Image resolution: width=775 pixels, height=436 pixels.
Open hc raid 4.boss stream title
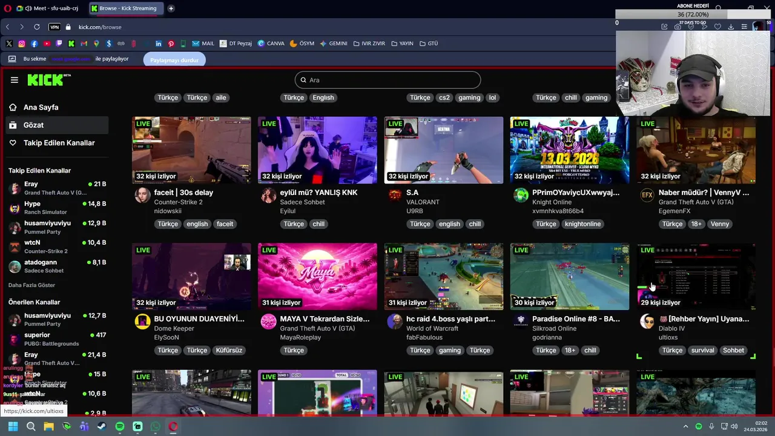(x=450, y=319)
